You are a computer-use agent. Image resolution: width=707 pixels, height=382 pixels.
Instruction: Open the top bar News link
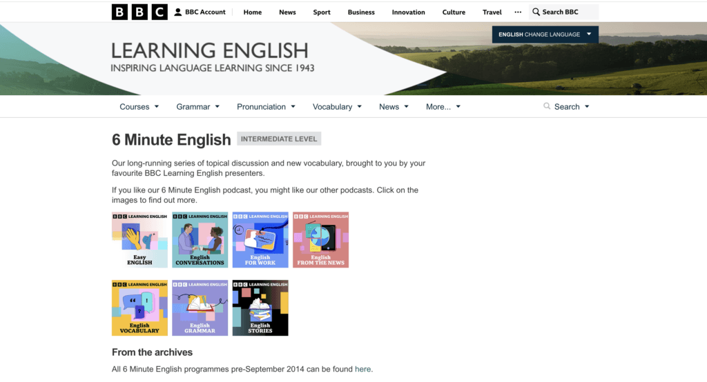[x=287, y=12]
